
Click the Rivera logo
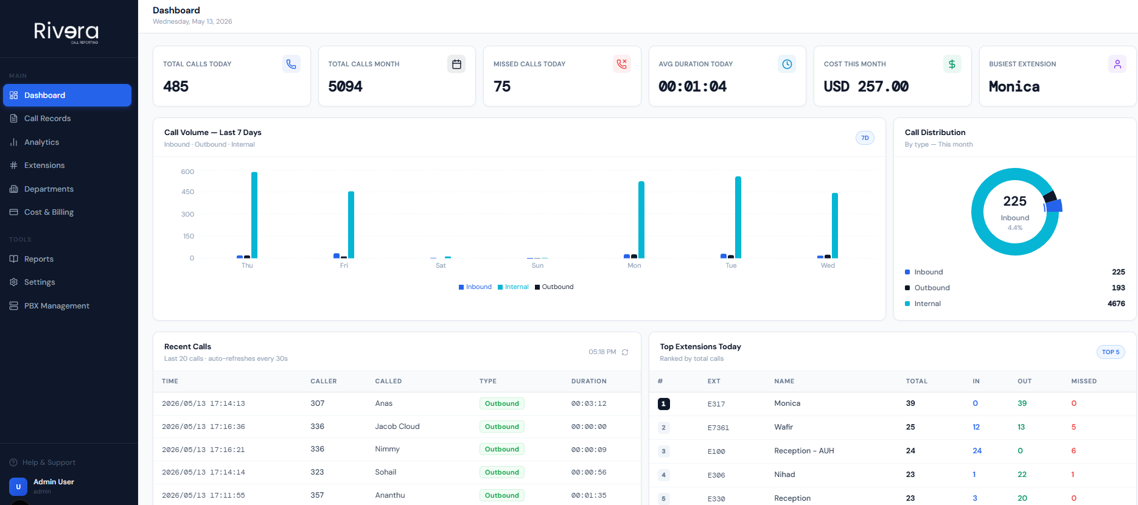click(66, 32)
